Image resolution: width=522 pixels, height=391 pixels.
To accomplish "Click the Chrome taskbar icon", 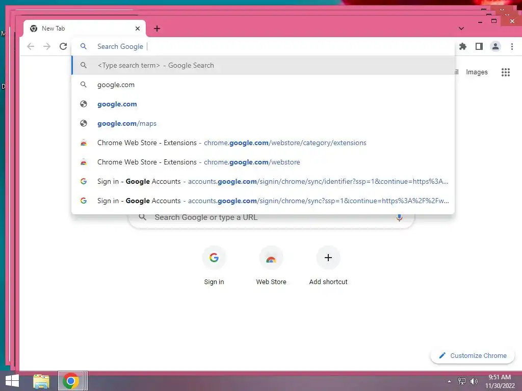I will point(70,381).
